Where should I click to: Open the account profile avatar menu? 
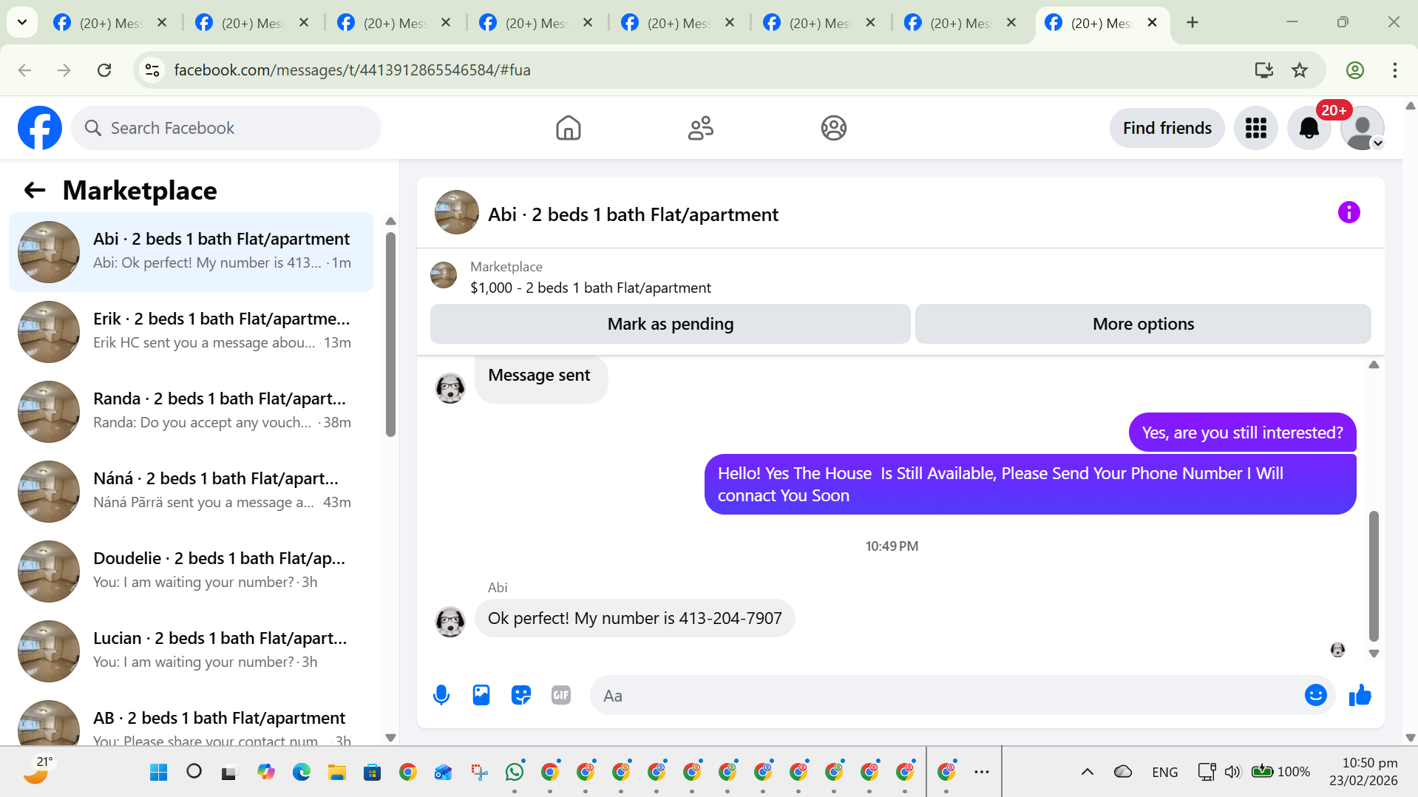(1362, 128)
